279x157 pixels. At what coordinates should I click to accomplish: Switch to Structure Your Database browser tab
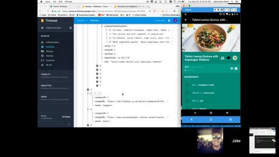point(129,7)
